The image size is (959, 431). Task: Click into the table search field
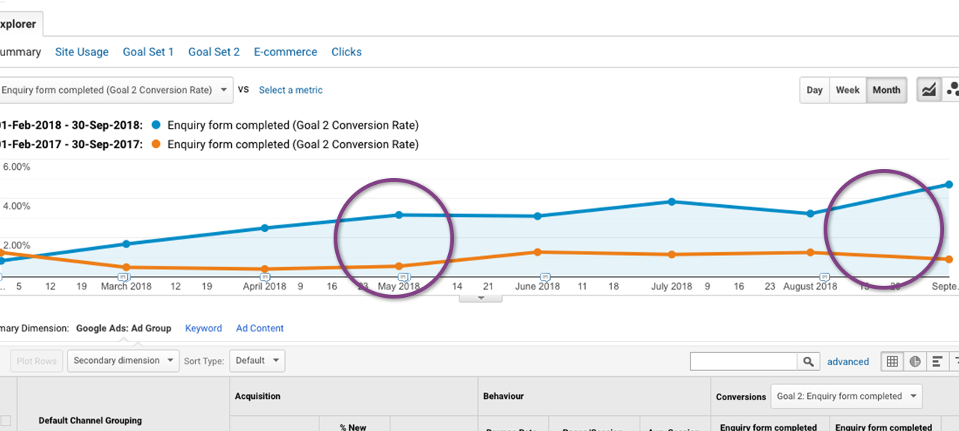coord(743,361)
